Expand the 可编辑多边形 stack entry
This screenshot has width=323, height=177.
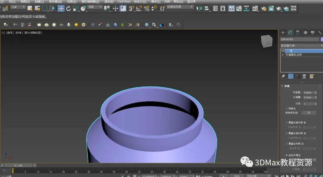(x=283, y=55)
